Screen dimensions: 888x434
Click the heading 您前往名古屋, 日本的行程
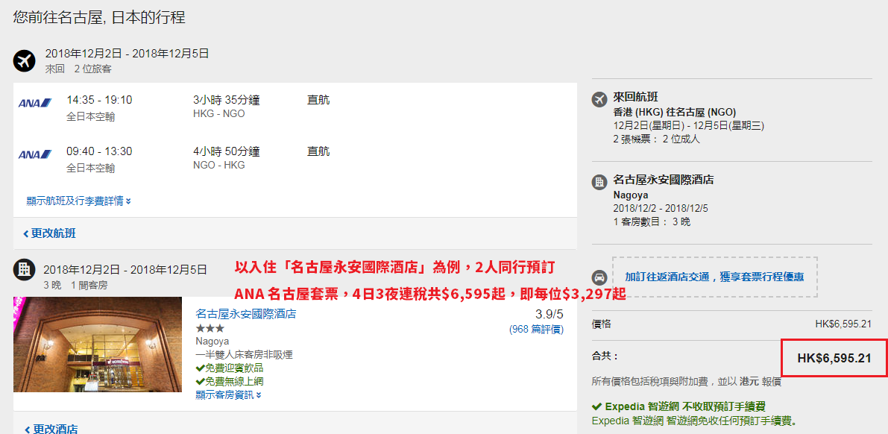[99, 18]
